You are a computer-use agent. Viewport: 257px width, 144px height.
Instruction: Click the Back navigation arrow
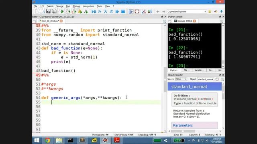(x=158, y=12)
